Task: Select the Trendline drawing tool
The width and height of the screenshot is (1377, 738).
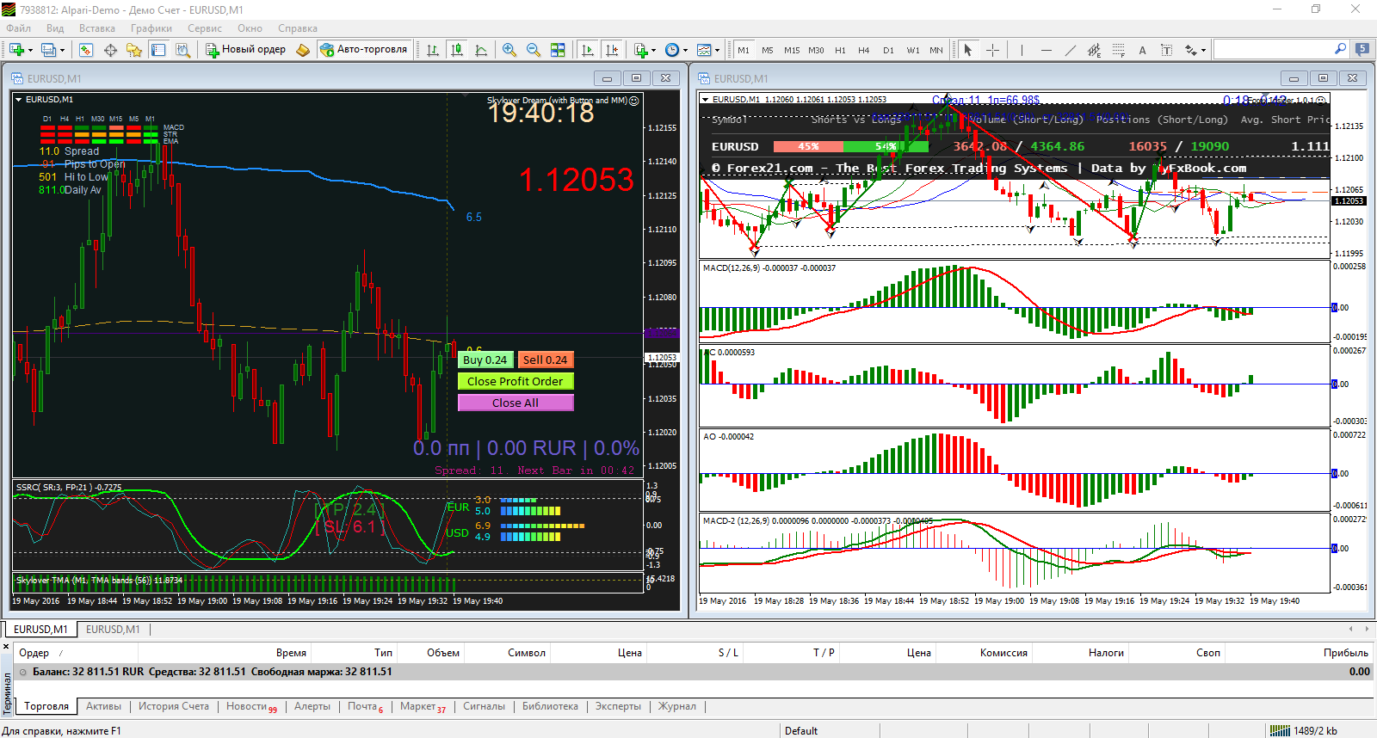Action: [1070, 50]
